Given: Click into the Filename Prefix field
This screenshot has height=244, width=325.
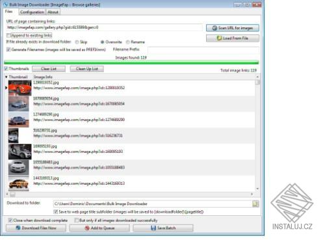Looking at the screenshot, I should [203, 50].
